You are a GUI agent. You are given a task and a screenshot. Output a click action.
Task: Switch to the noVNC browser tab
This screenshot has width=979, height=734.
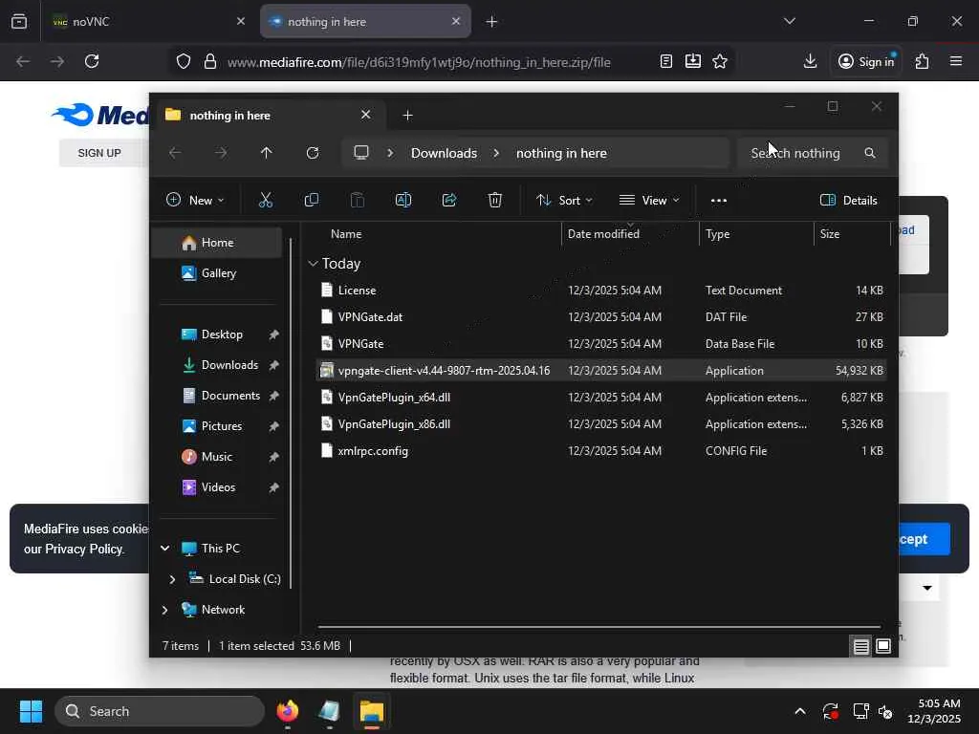tap(148, 21)
